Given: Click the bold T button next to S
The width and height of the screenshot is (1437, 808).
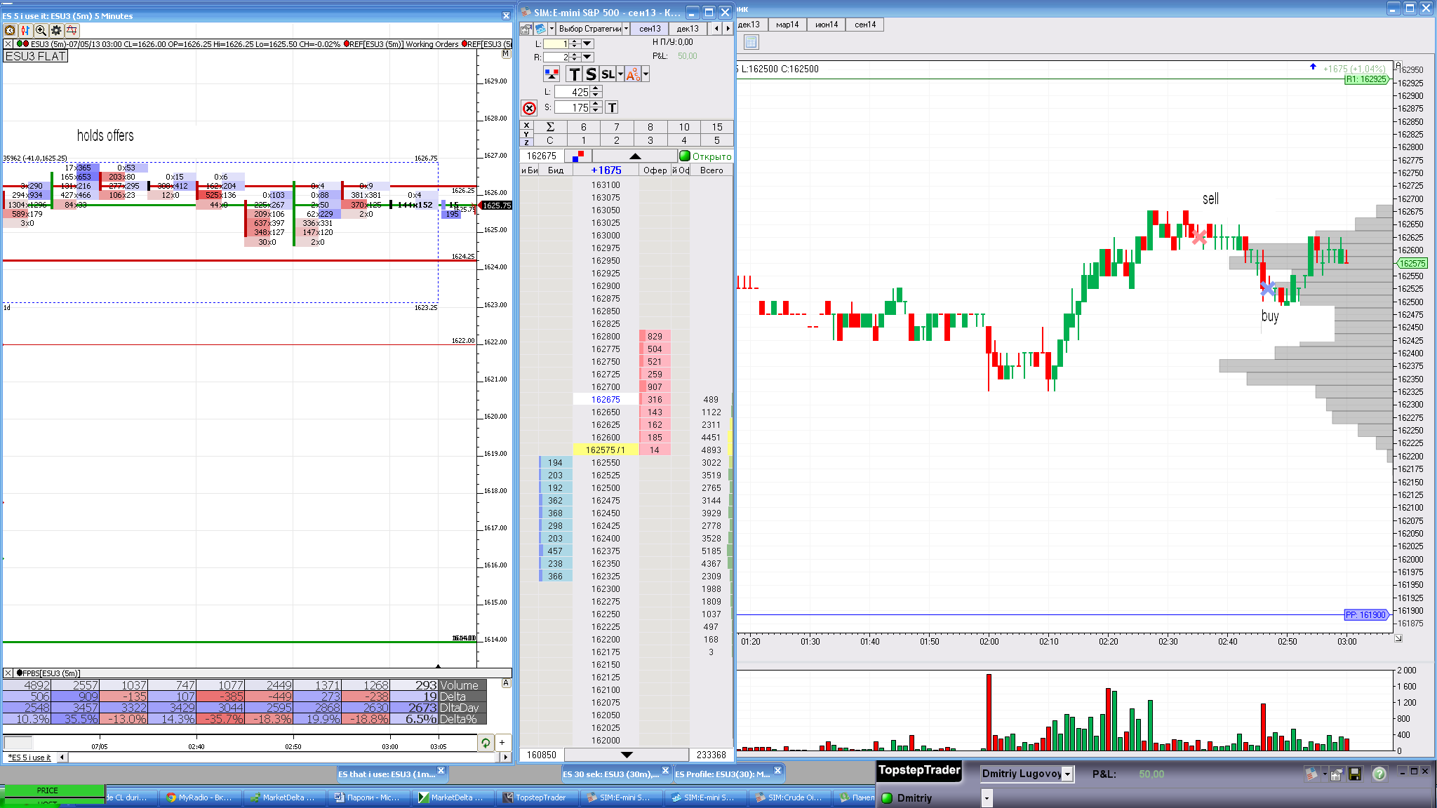Looking at the screenshot, I should point(575,74).
